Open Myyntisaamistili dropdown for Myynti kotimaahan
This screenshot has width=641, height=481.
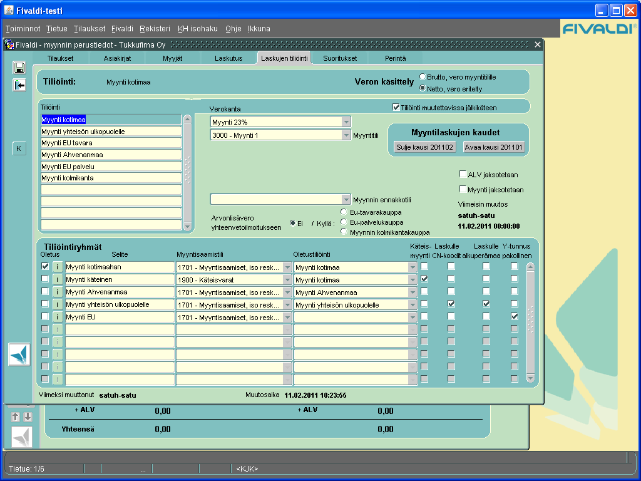tap(287, 267)
